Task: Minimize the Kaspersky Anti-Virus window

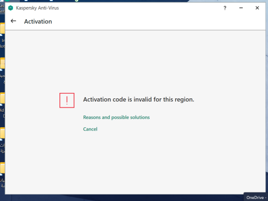Action: pyautogui.click(x=241, y=8)
